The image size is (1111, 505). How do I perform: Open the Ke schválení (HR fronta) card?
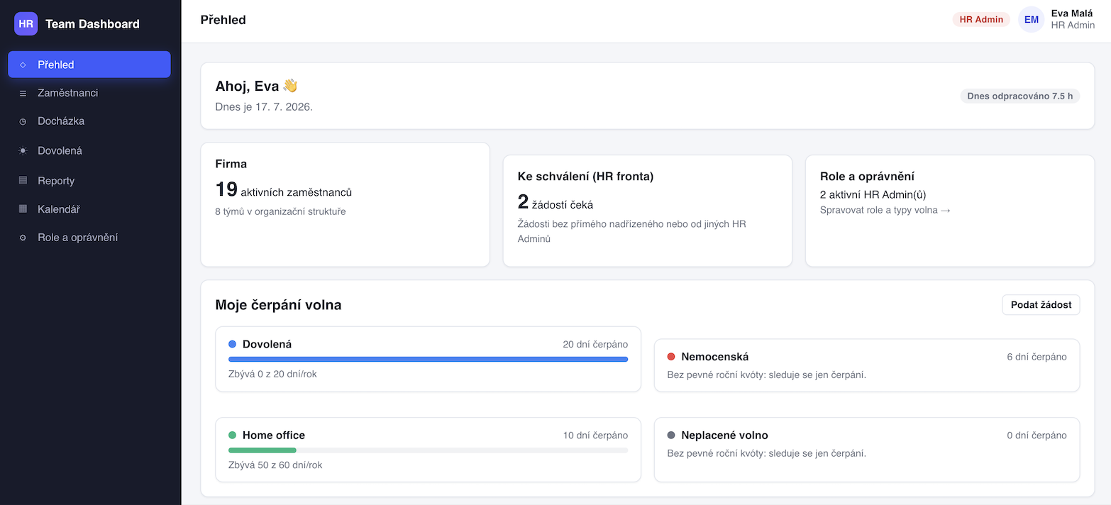(x=648, y=211)
